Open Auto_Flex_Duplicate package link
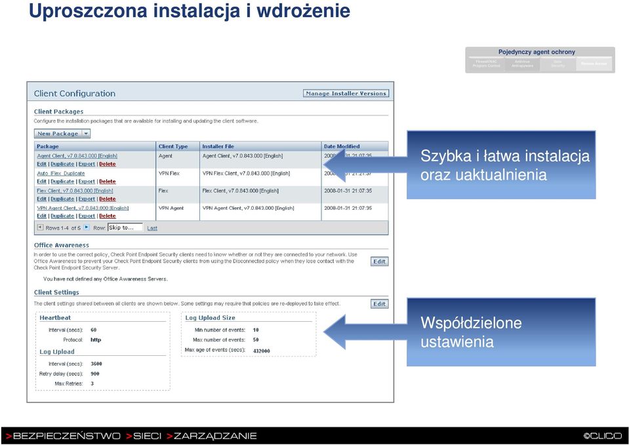 61,173
